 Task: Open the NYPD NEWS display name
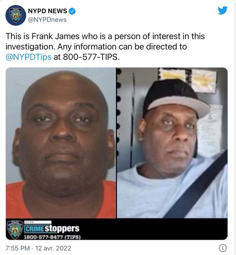tap(48, 11)
